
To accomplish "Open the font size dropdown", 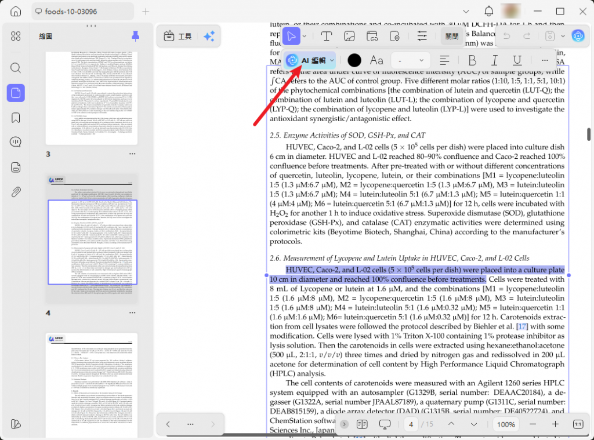I will click(410, 60).
